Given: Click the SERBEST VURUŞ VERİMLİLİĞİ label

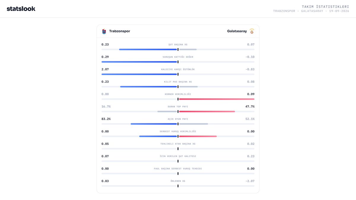Looking at the screenshot, I should point(178,132).
